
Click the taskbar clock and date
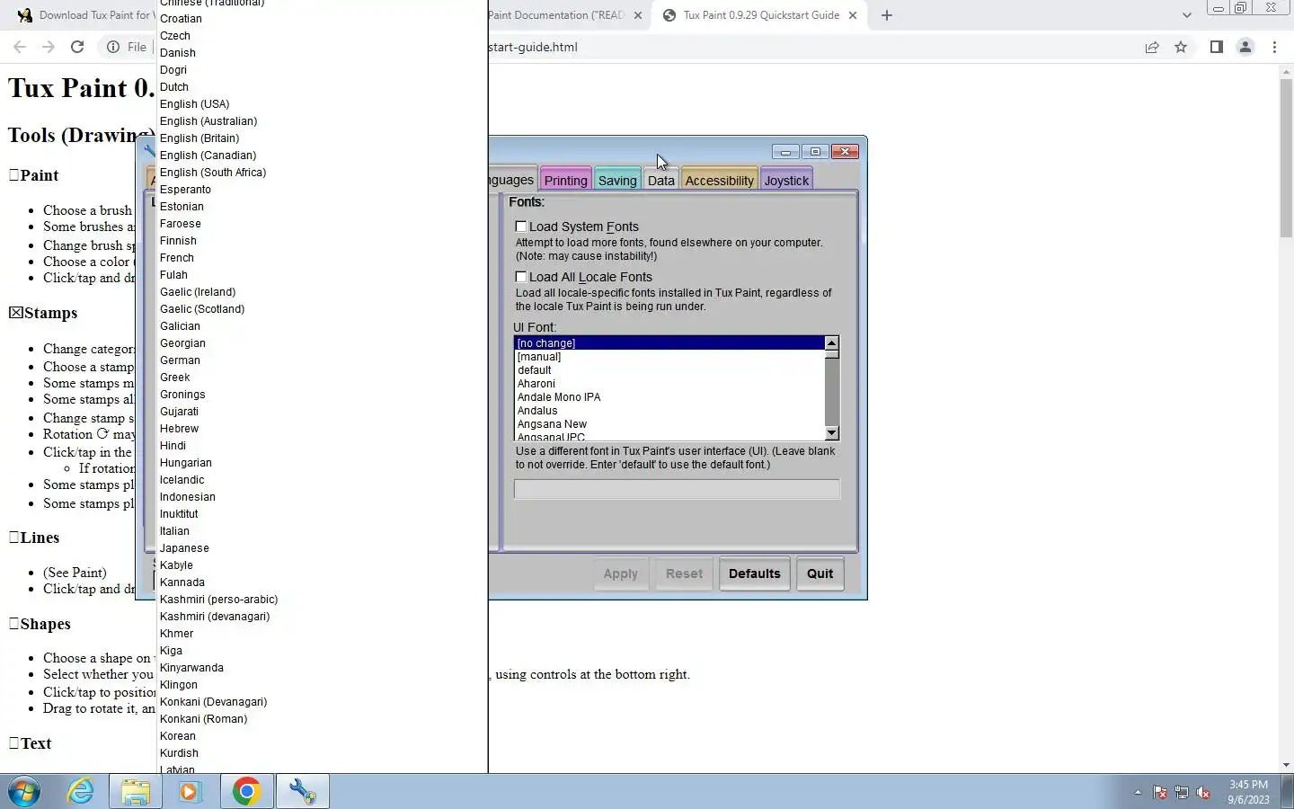click(1248, 792)
